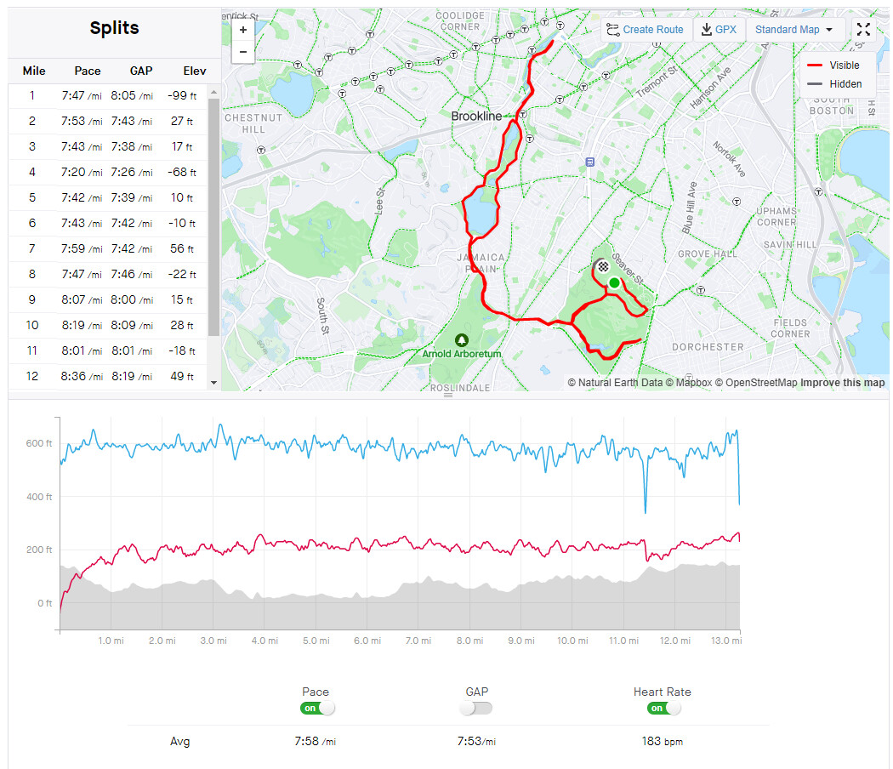Disable the Heart Rate chart toggle
893x769 pixels.
pyautogui.click(x=661, y=708)
